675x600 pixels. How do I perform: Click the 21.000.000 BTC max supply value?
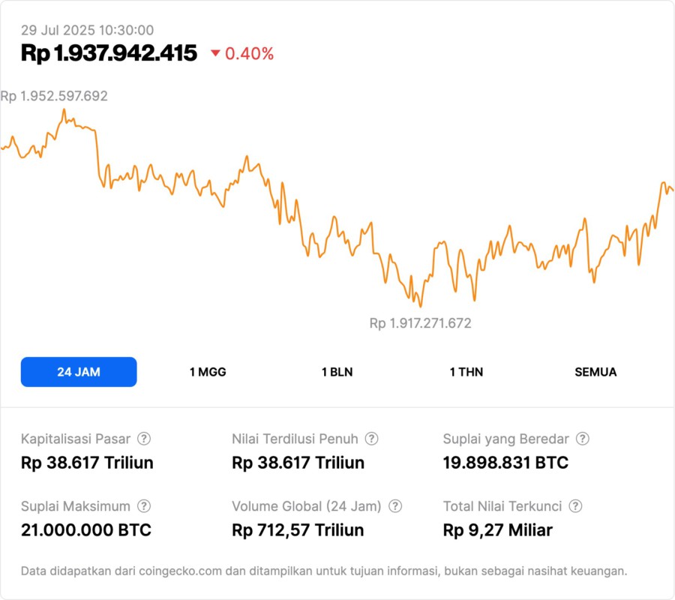pos(86,530)
